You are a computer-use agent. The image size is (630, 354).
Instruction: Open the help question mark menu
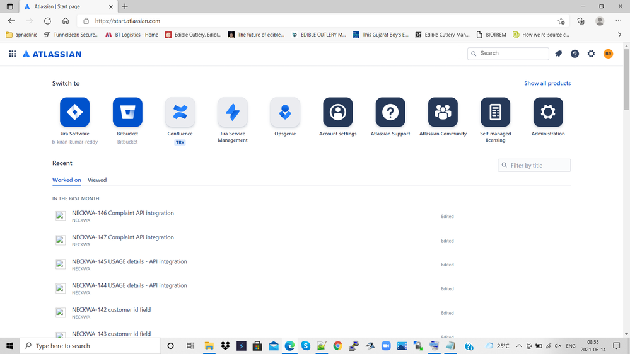575,54
